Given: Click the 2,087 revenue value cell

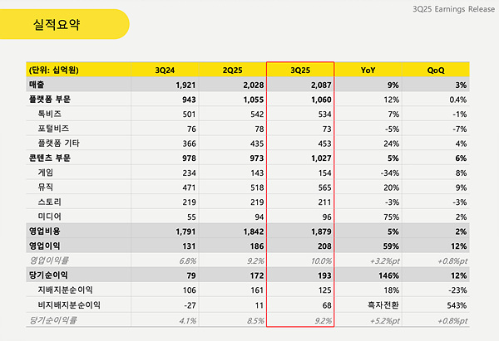Looking at the screenshot, I should click(x=317, y=84).
